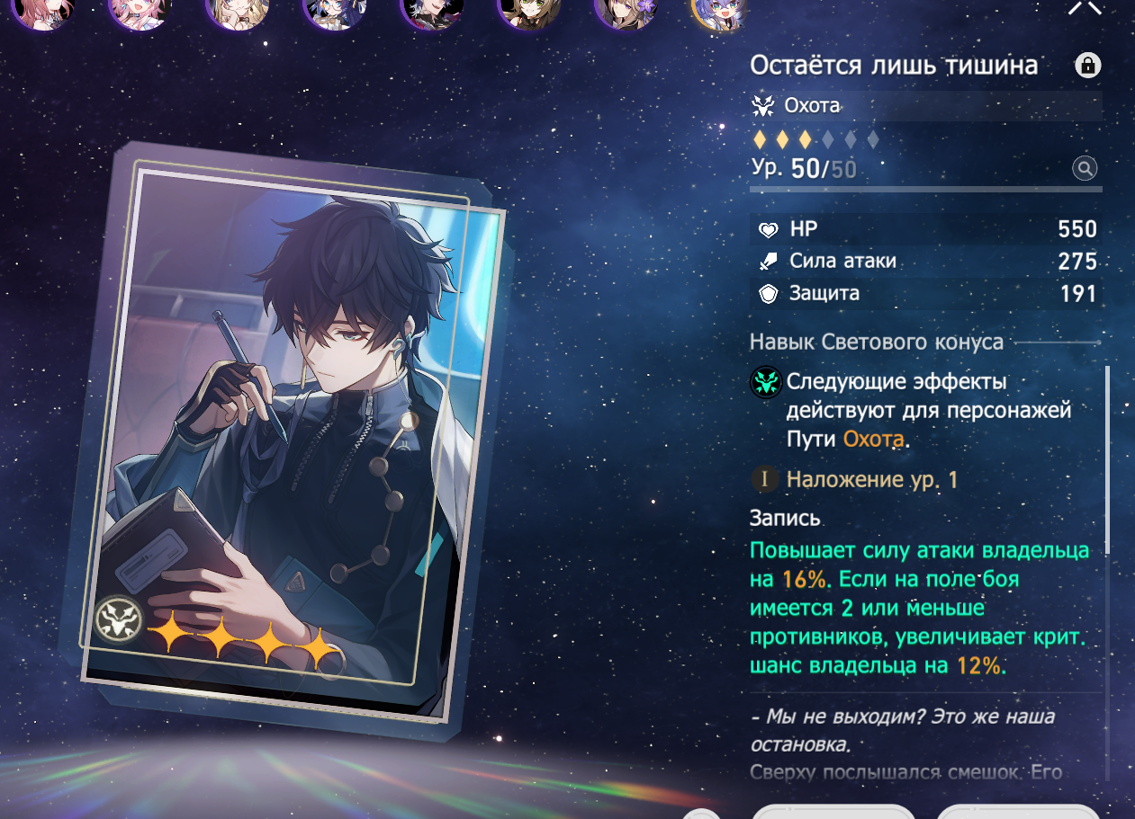The image size is (1135, 819).
Task: Click the Сила атаки stat row
Action: click(926, 262)
